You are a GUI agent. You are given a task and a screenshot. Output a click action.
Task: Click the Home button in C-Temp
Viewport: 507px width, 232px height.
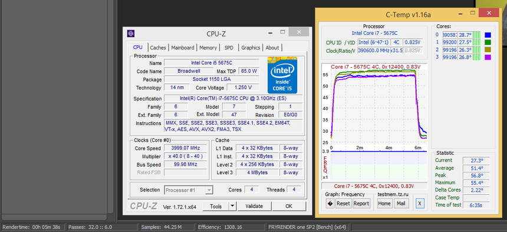tap(384, 204)
